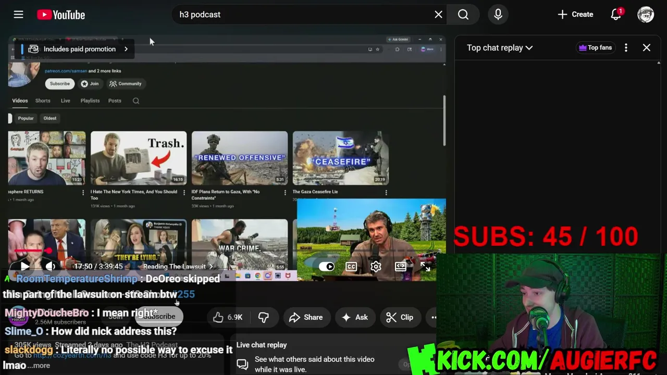Play the video with the play button
This screenshot has height=375, width=667.
[24, 266]
